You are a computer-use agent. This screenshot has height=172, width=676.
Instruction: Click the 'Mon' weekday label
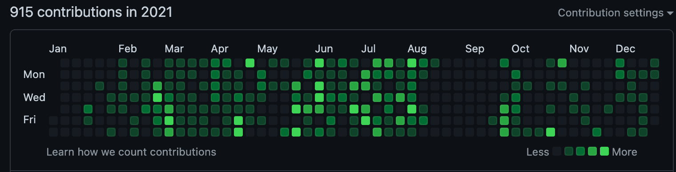point(34,74)
